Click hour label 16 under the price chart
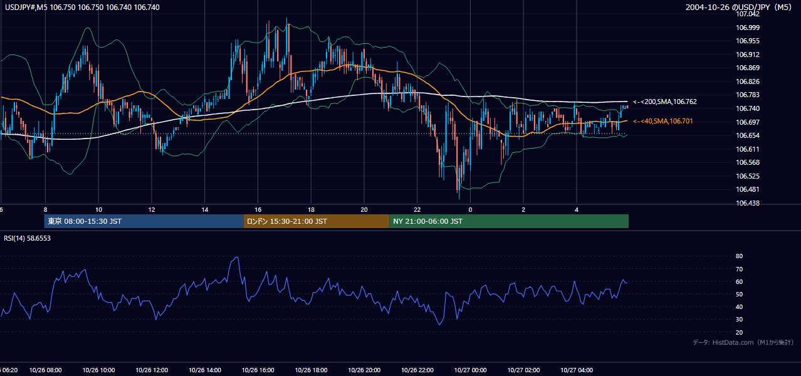The image size is (801, 376). click(258, 210)
